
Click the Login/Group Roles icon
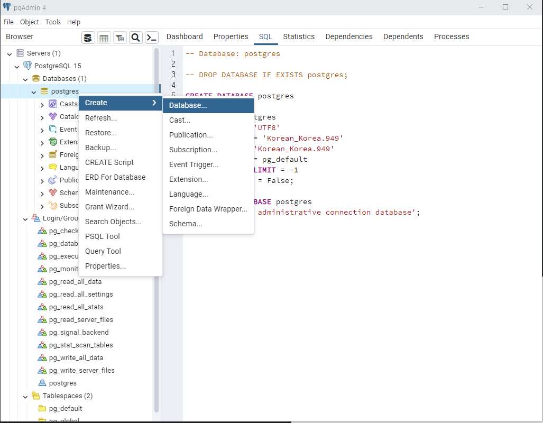[36, 218]
